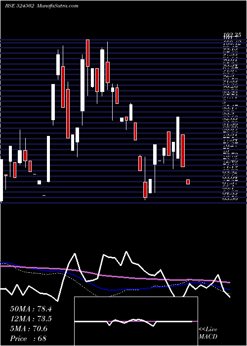247x346 pixels.
Task: Select the tallest red candle touching the top line
Action: [88, 53]
